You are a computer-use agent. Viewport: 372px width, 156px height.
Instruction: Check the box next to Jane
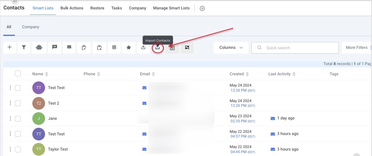tap(18, 118)
